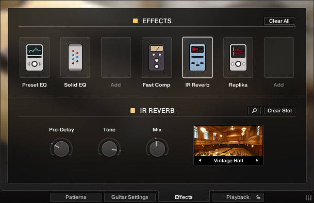Click the Tone knob
The image size is (314, 203).
[109, 149]
